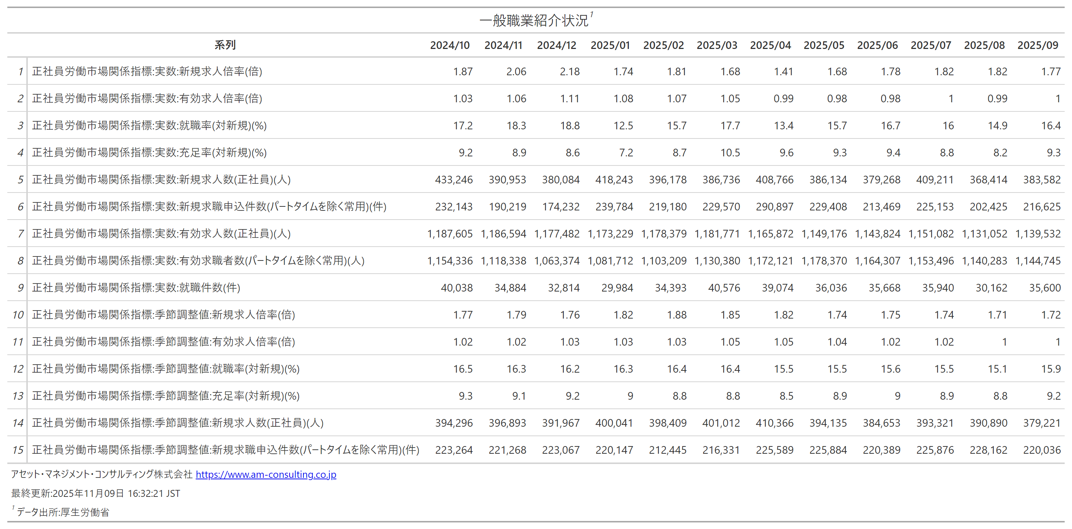This screenshot has height=529, width=1072.
Task: Click the 系列 column header
Action: (x=225, y=45)
